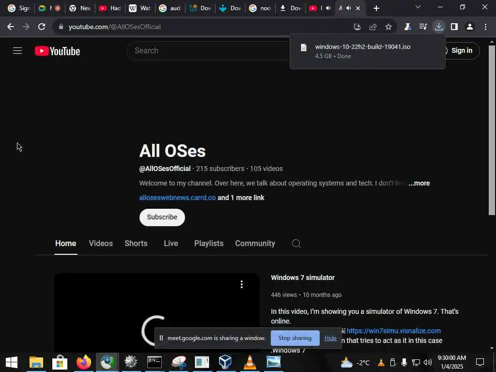
Task: Open the alloseswebnews.carrd.co link
Action: tap(177, 198)
